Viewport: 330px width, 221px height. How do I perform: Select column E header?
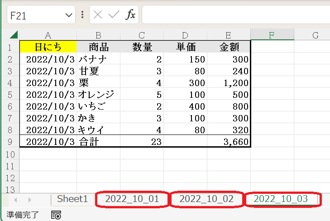pyautogui.click(x=229, y=35)
